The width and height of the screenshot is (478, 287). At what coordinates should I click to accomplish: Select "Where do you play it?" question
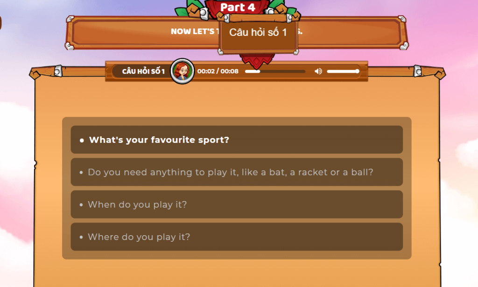(237, 237)
